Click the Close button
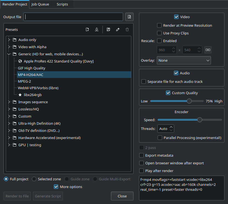The width and height of the screenshot is (228, 204). (122, 196)
